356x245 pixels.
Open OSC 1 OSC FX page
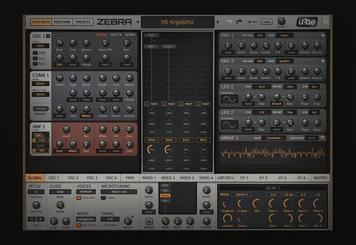(x=116, y=35)
